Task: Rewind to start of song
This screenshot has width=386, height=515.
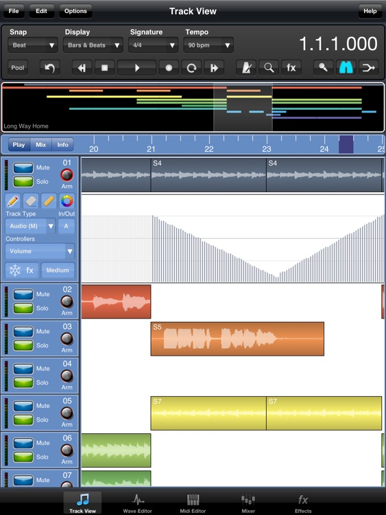Action: click(82, 68)
